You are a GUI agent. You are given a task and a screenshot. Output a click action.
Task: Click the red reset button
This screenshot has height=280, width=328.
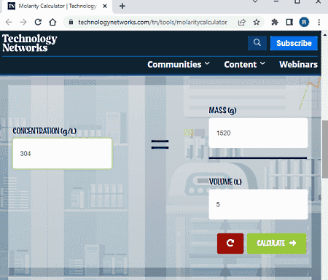[230, 244]
